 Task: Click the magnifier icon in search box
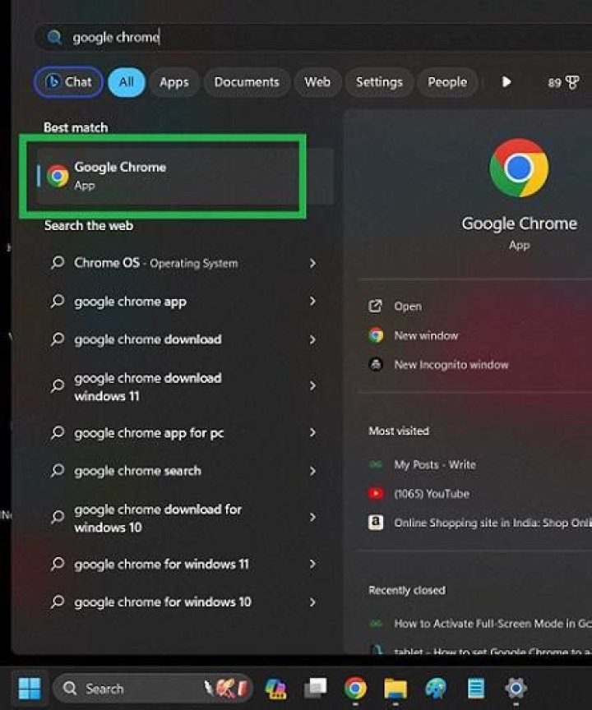tap(54, 37)
